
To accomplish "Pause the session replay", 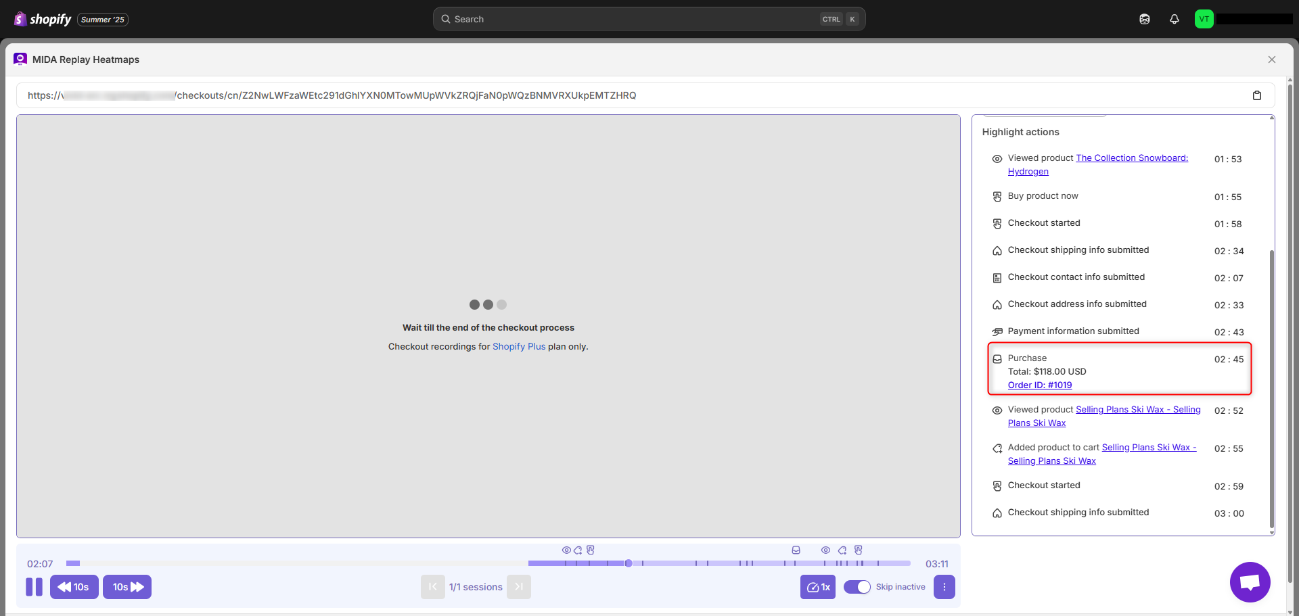I will tap(34, 587).
